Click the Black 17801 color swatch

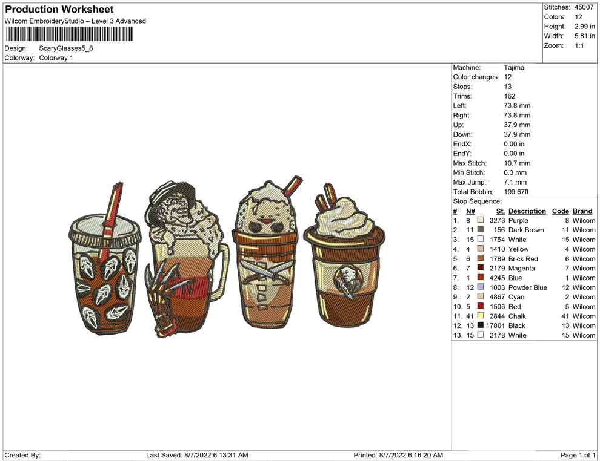click(481, 325)
